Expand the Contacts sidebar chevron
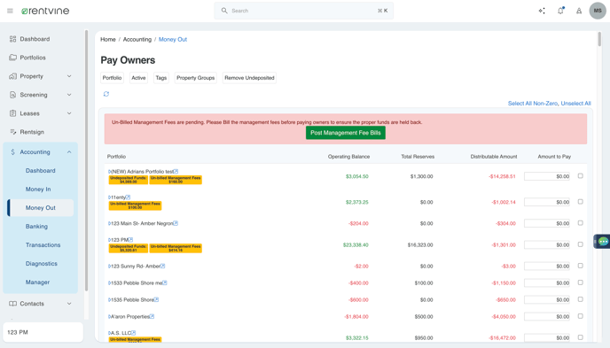 [69, 304]
